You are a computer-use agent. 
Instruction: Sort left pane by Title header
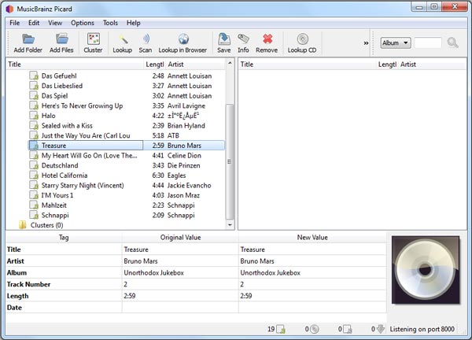coord(75,65)
